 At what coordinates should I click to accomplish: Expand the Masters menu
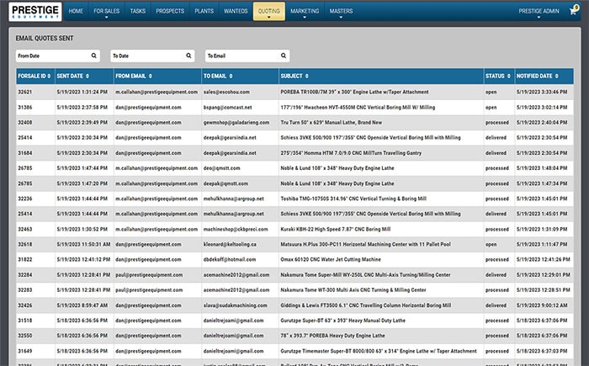[x=341, y=11]
